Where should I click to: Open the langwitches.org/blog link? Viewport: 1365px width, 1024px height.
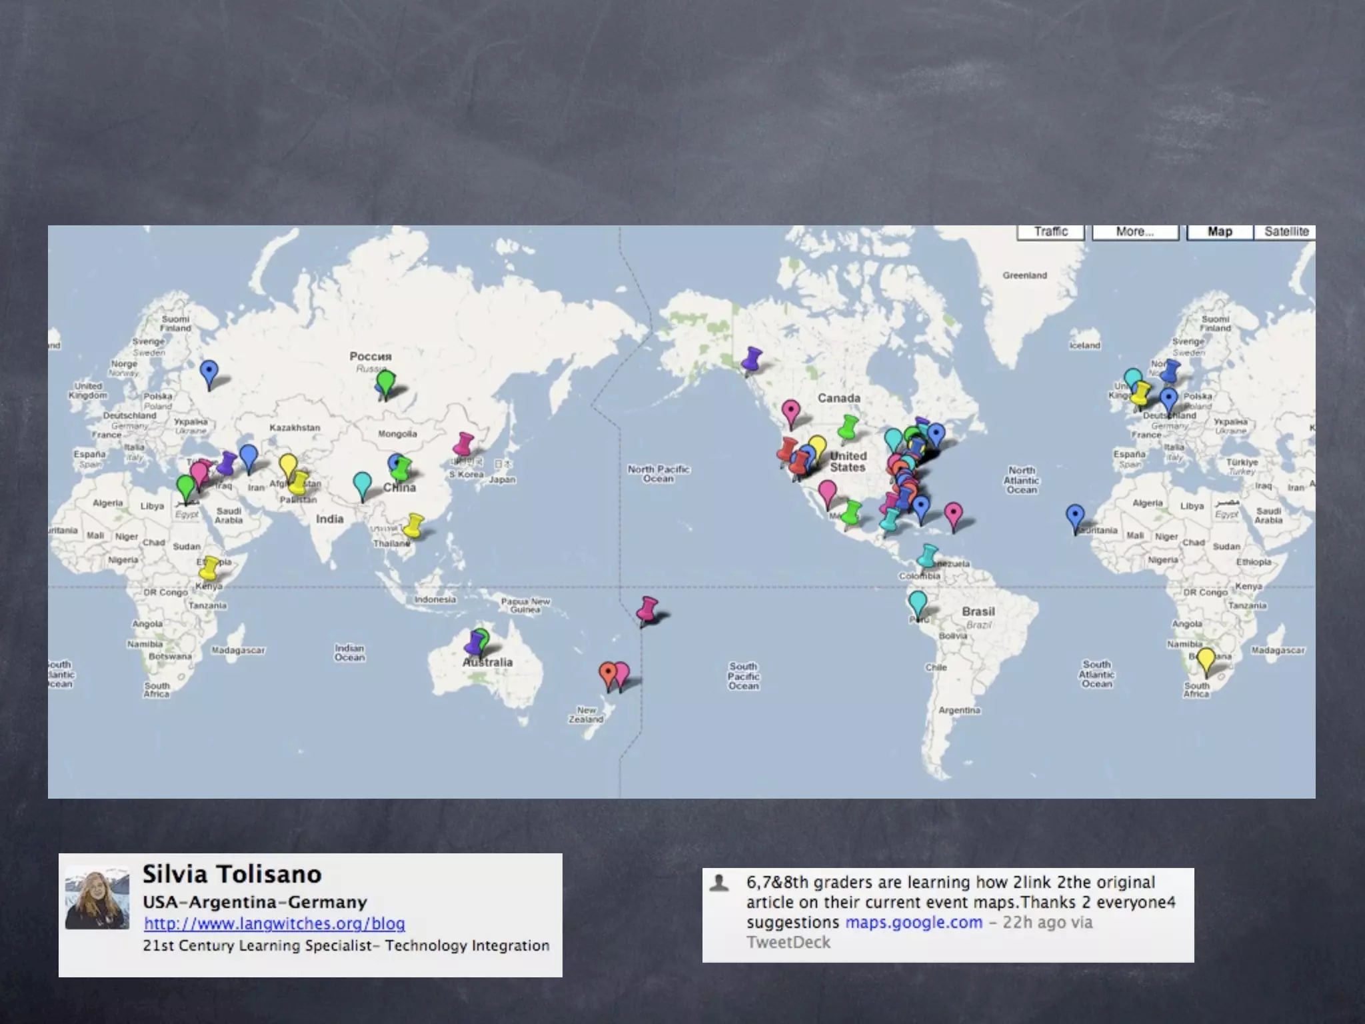[275, 923]
